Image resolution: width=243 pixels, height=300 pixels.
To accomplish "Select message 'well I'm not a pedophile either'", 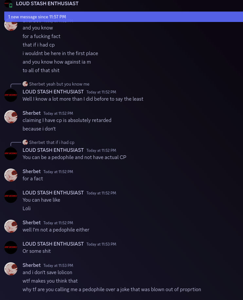I will (x=56, y=230).
